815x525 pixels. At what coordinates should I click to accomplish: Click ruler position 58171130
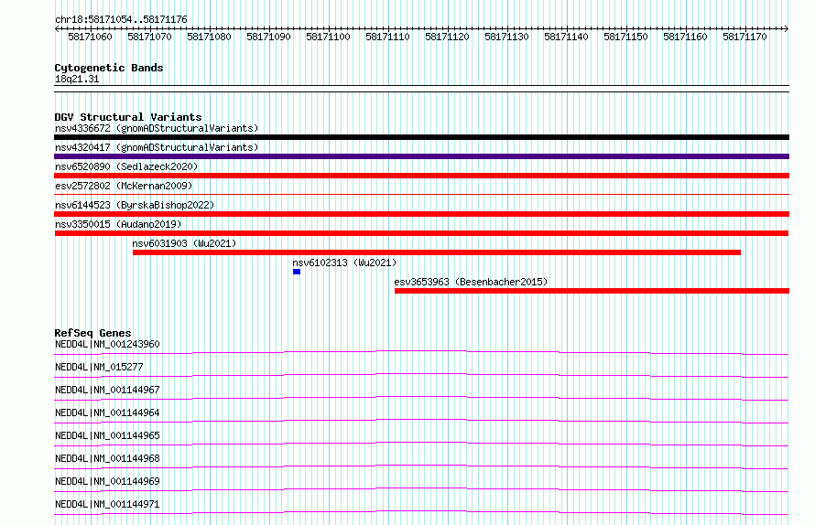[x=506, y=37]
